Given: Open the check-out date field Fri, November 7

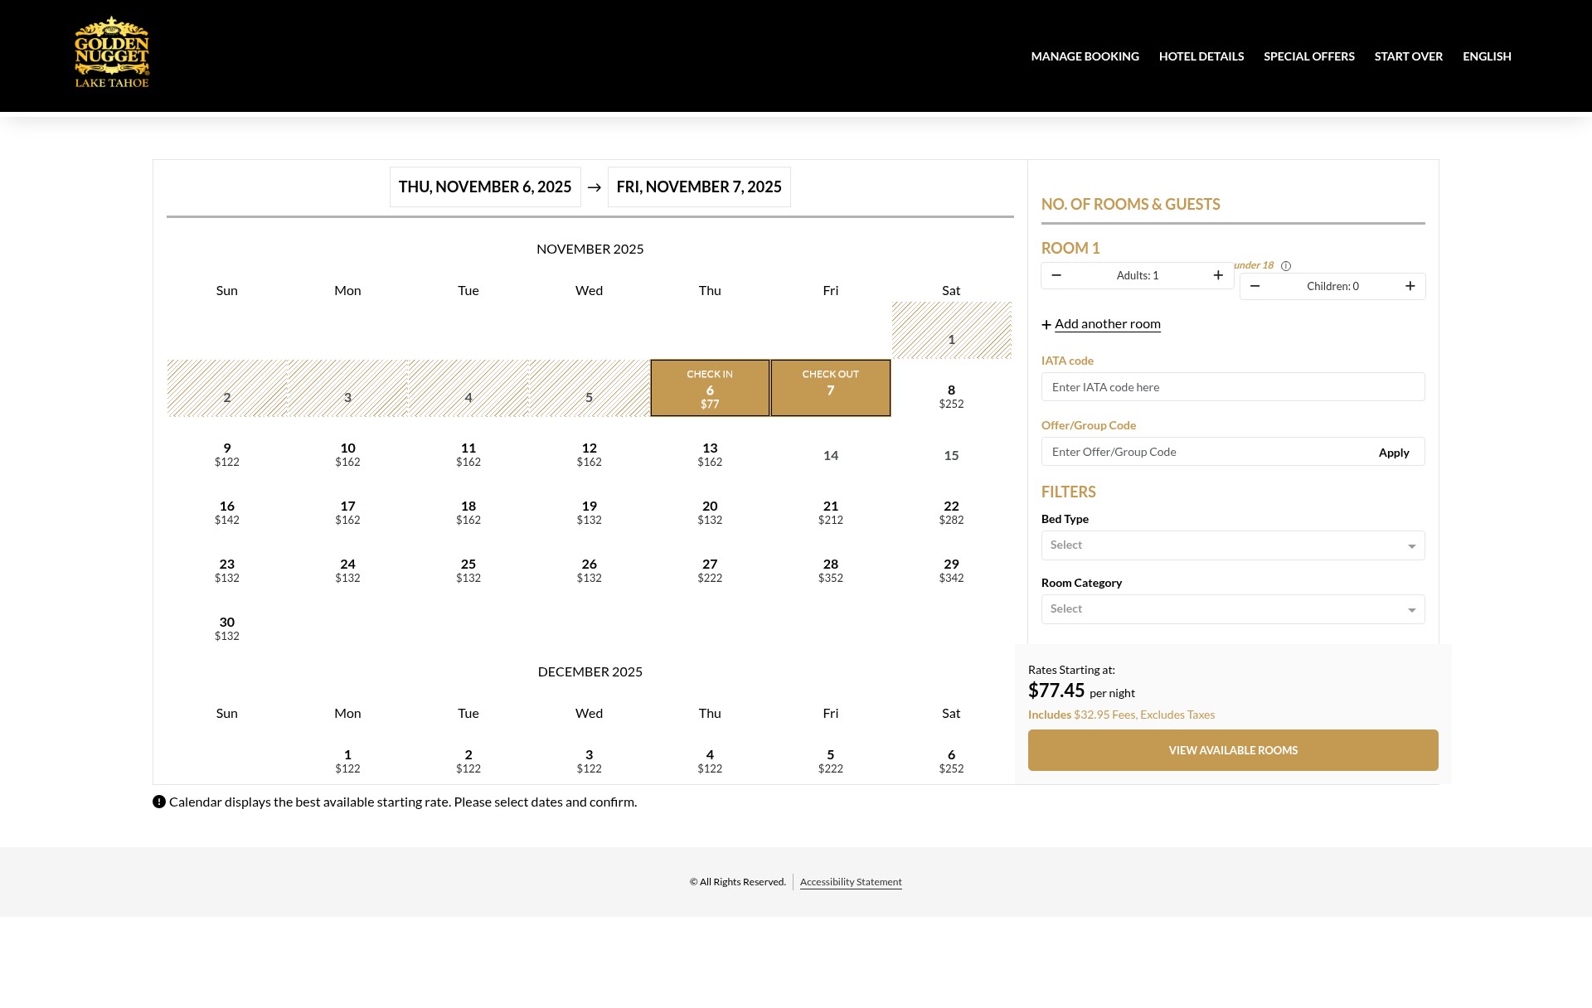Looking at the screenshot, I should (699, 187).
